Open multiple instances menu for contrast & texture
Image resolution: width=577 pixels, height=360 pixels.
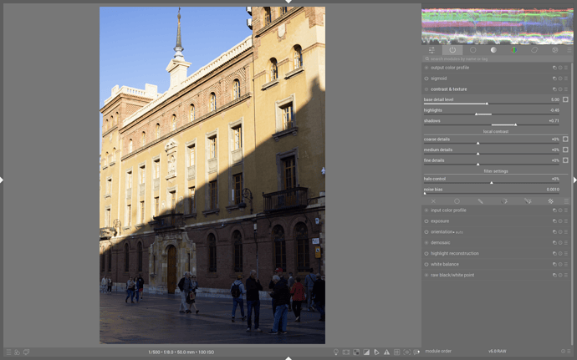554,89
